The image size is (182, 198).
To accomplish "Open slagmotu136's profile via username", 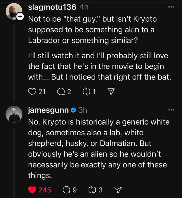I will 52,7.
